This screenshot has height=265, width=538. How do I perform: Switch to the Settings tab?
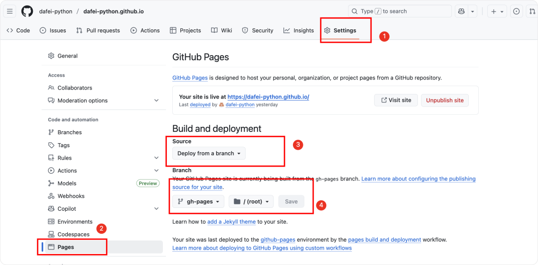pyautogui.click(x=340, y=30)
